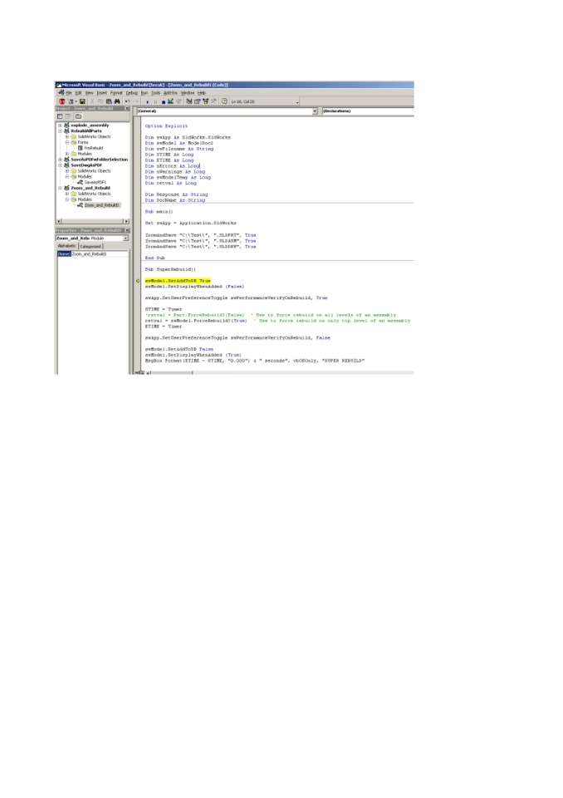563x798 pixels.
Task: Stop execution with the Reset icon
Action: coord(164,101)
